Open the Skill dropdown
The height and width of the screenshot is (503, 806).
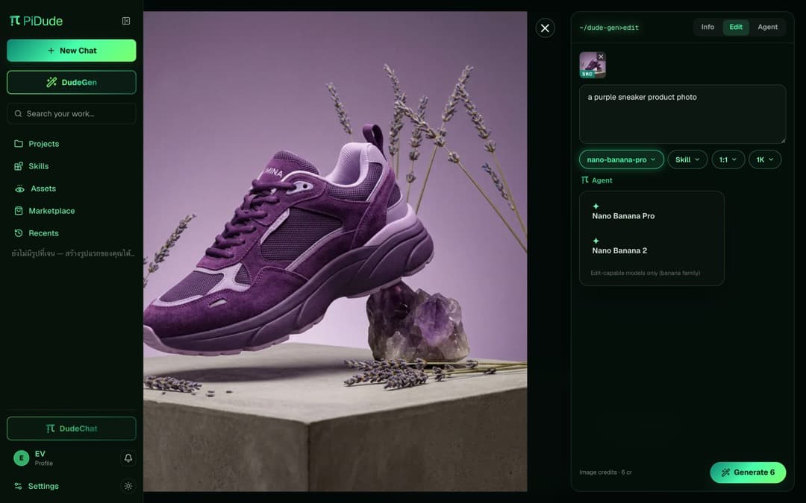coord(687,159)
